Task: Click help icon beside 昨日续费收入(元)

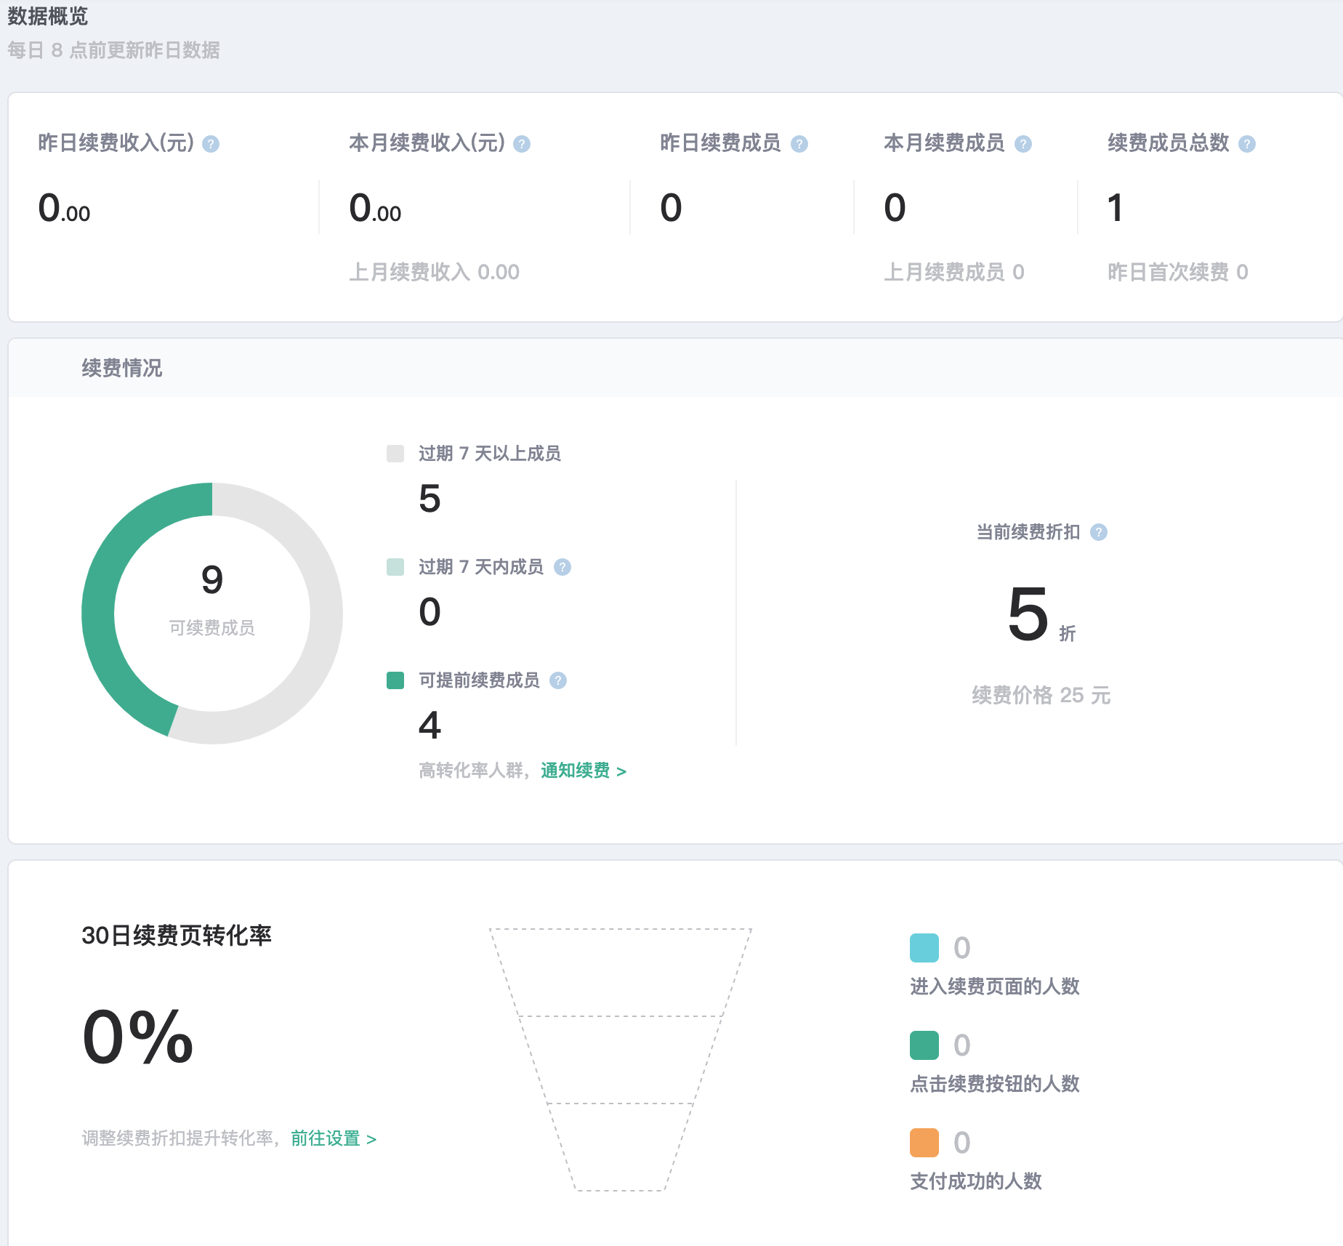Action: (x=211, y=144)
